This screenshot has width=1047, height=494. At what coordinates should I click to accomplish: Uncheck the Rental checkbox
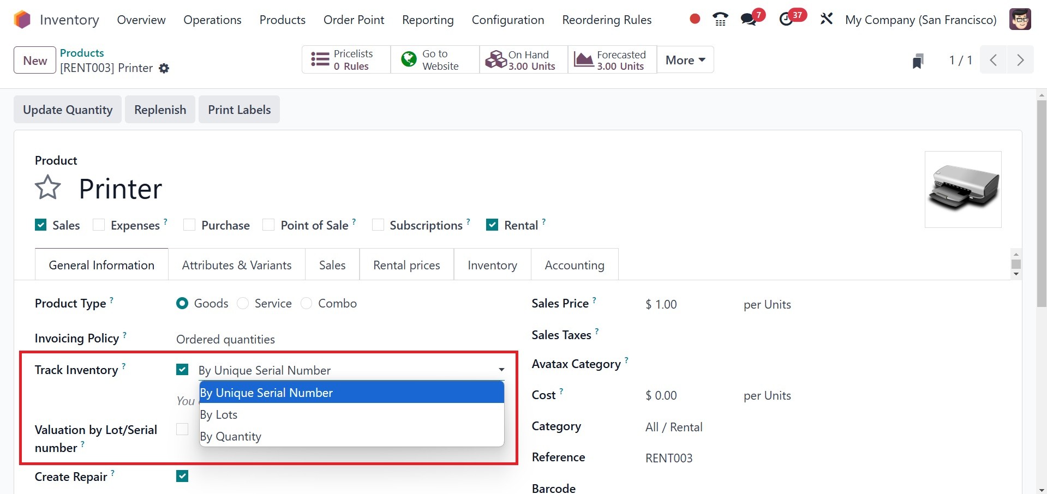click(492, 225)
